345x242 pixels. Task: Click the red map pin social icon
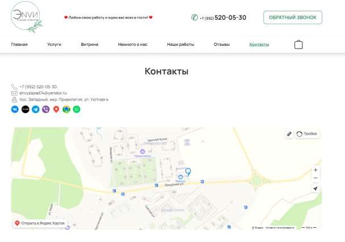(x=56, y=109)
